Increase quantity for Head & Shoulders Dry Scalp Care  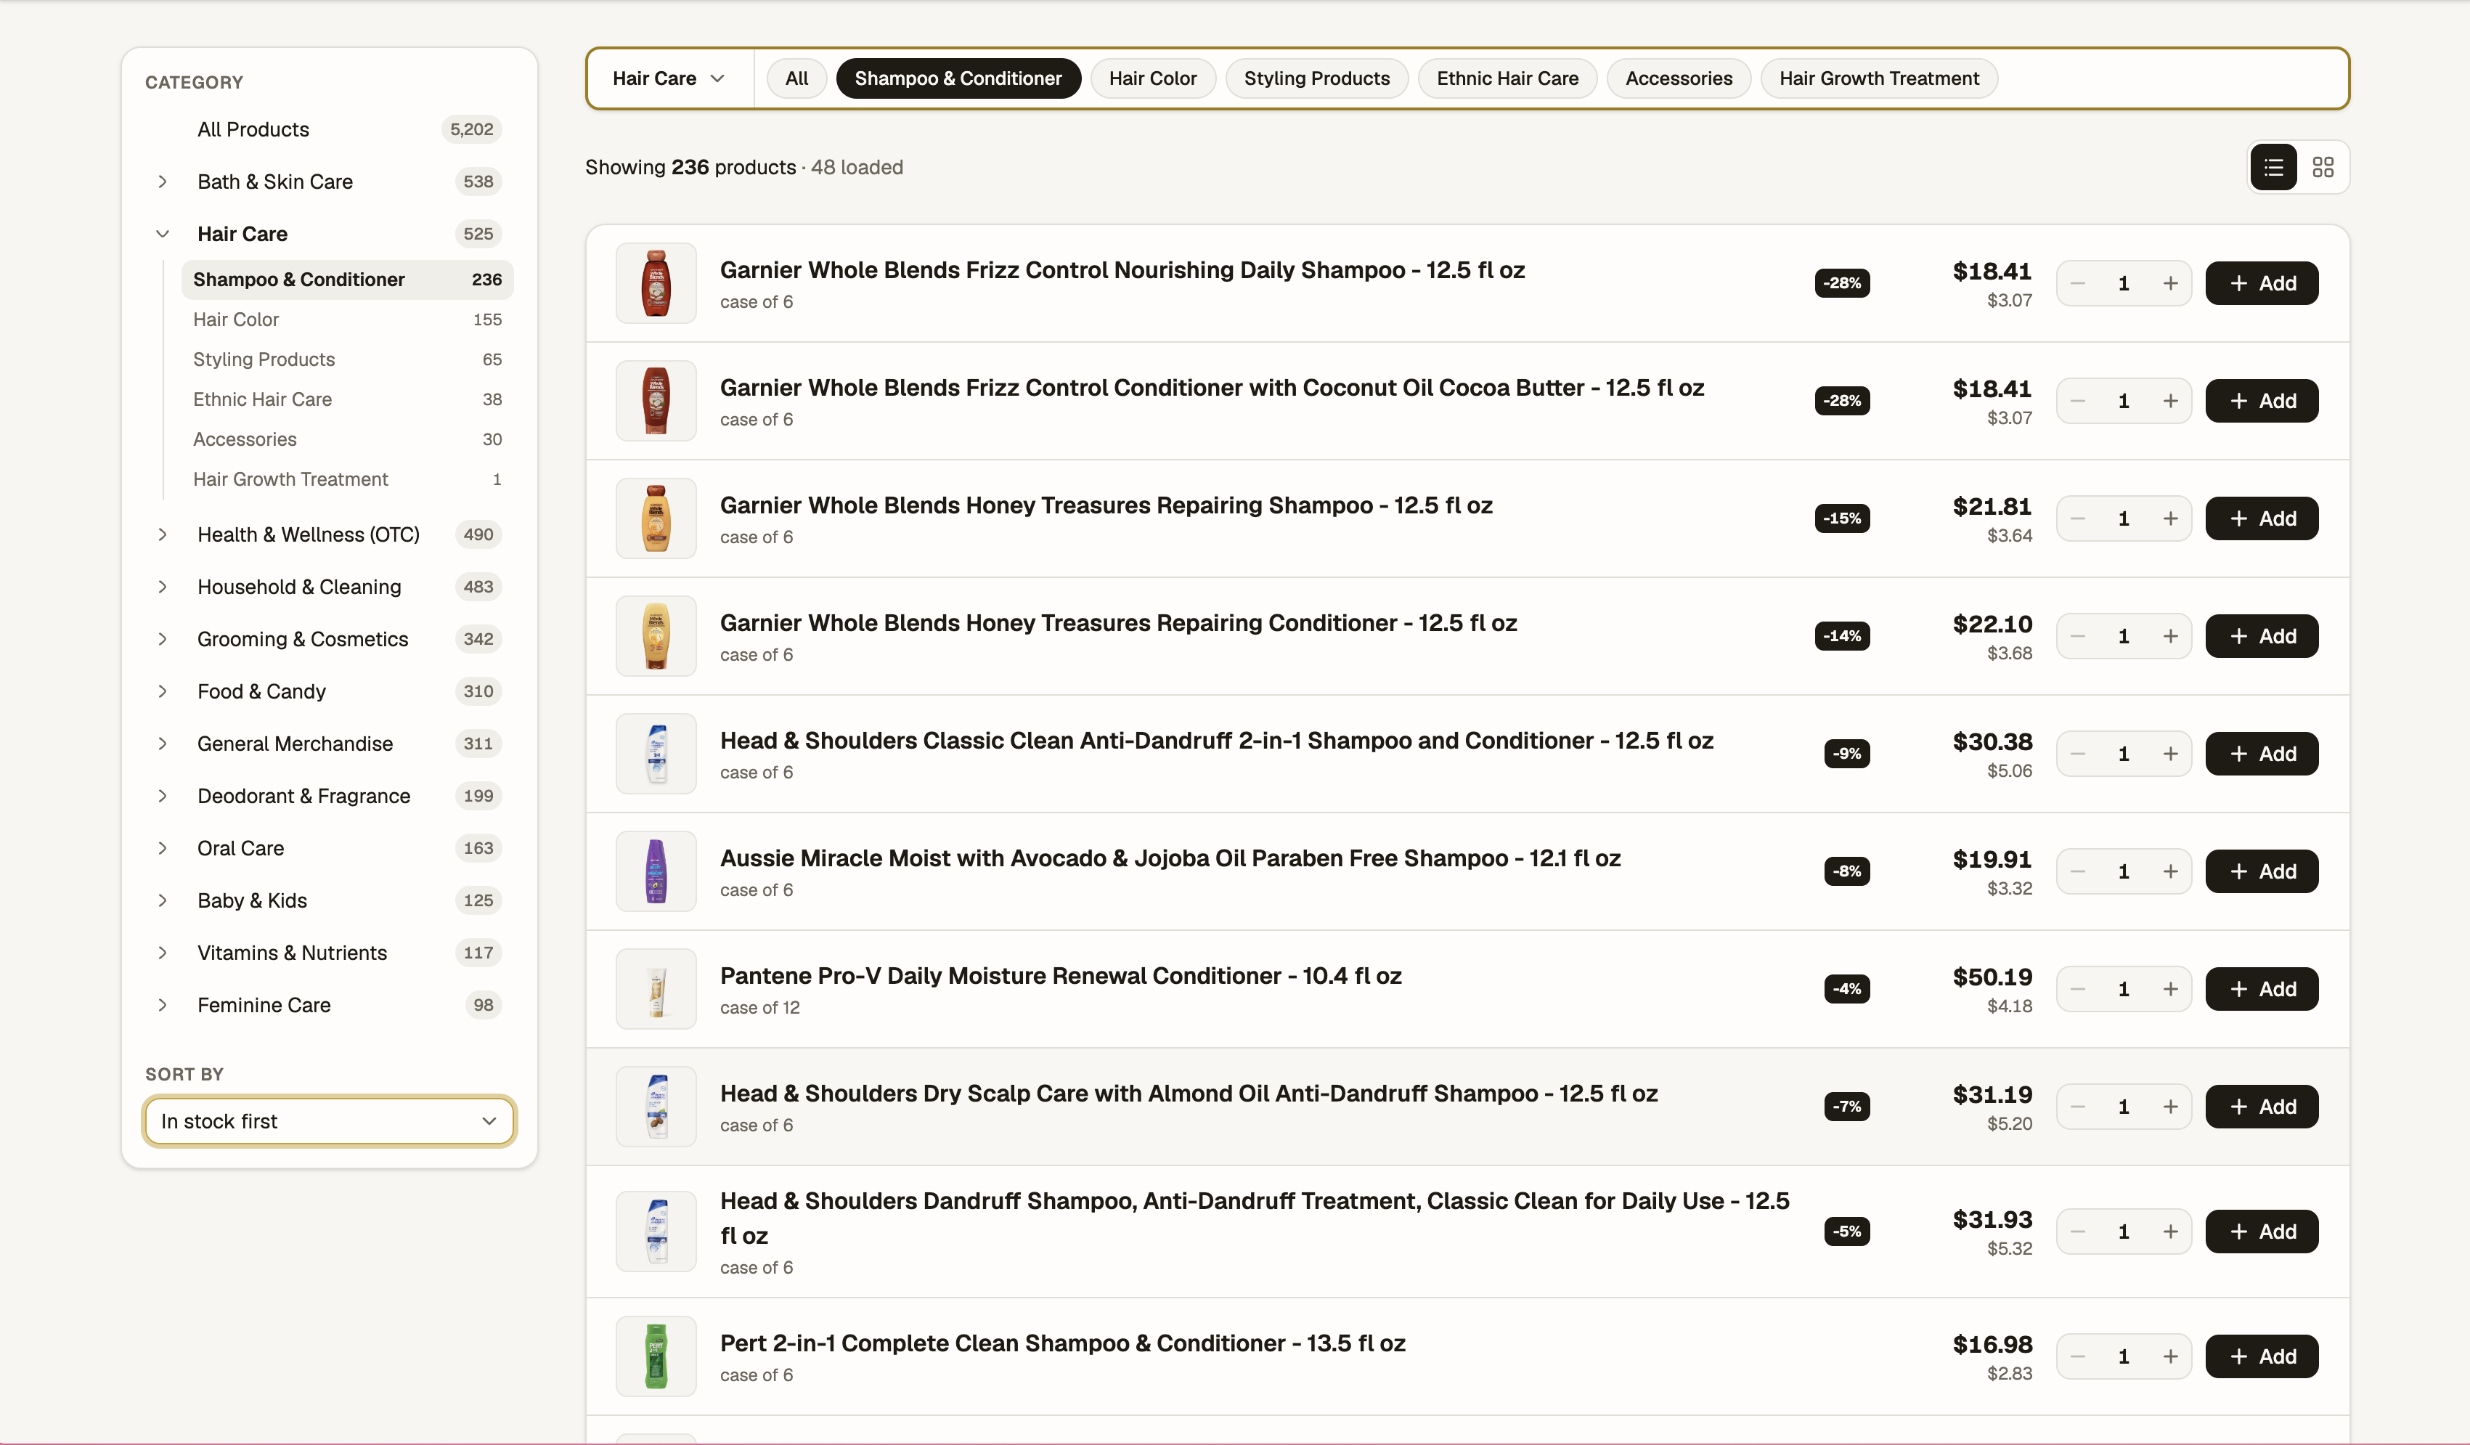click(2170, 1107)
